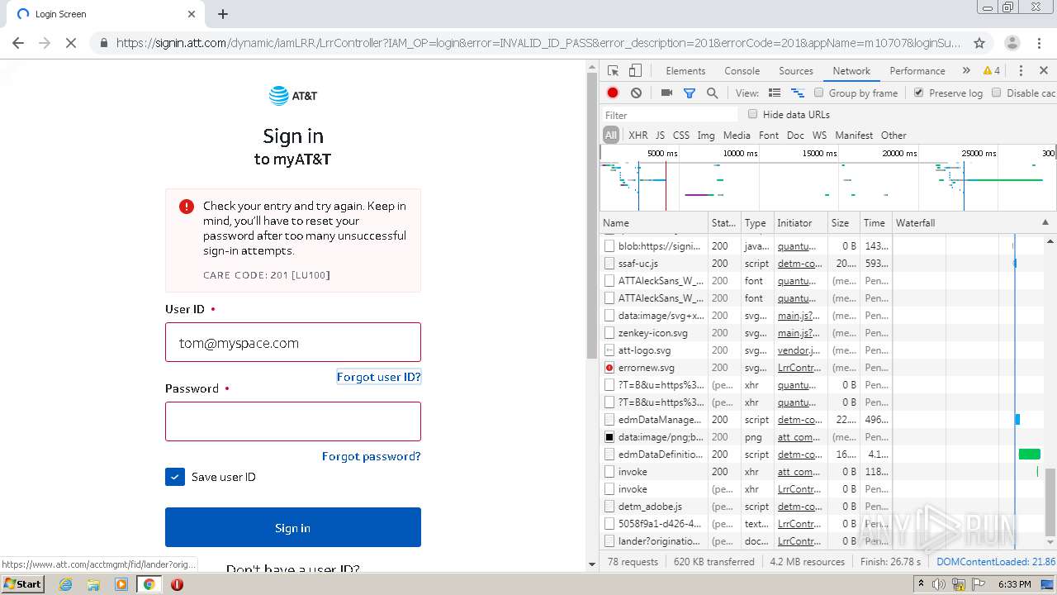Click the 5000 ms timeline overview marker
This screenshot has height=595, width=1057.
[661, 153]
